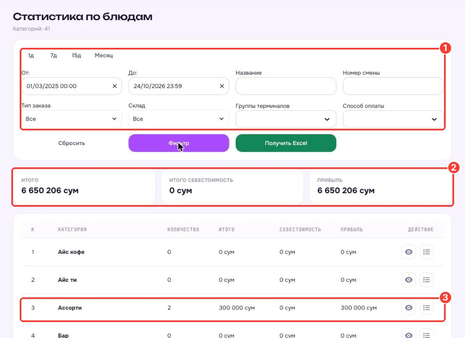View details for Ассорти row

click(409, 307)
